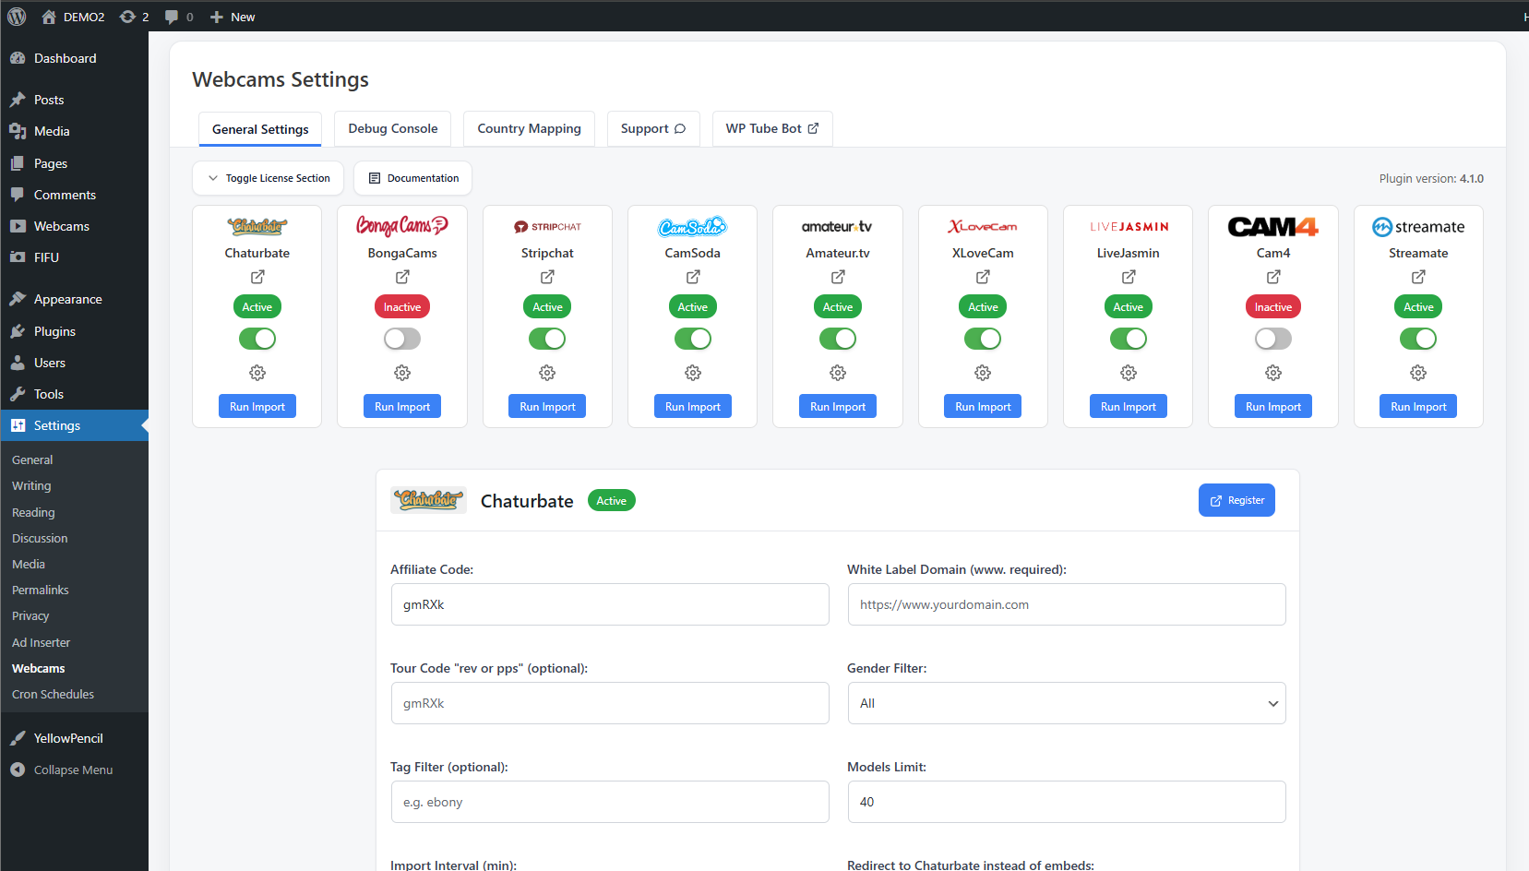
Task: Click the Register button
Action: [x=1236, y=500]
